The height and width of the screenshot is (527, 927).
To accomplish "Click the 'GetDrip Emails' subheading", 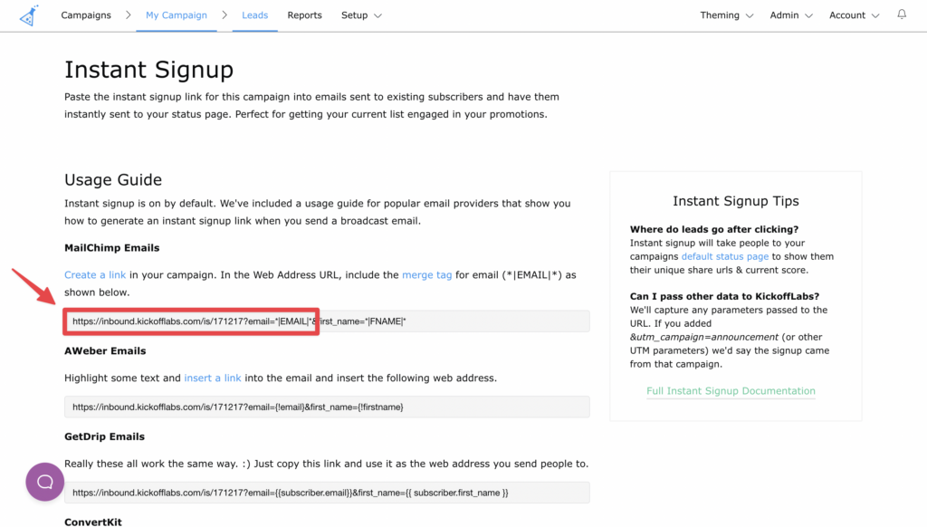I will pyautogui.click(x=105, y=436).
